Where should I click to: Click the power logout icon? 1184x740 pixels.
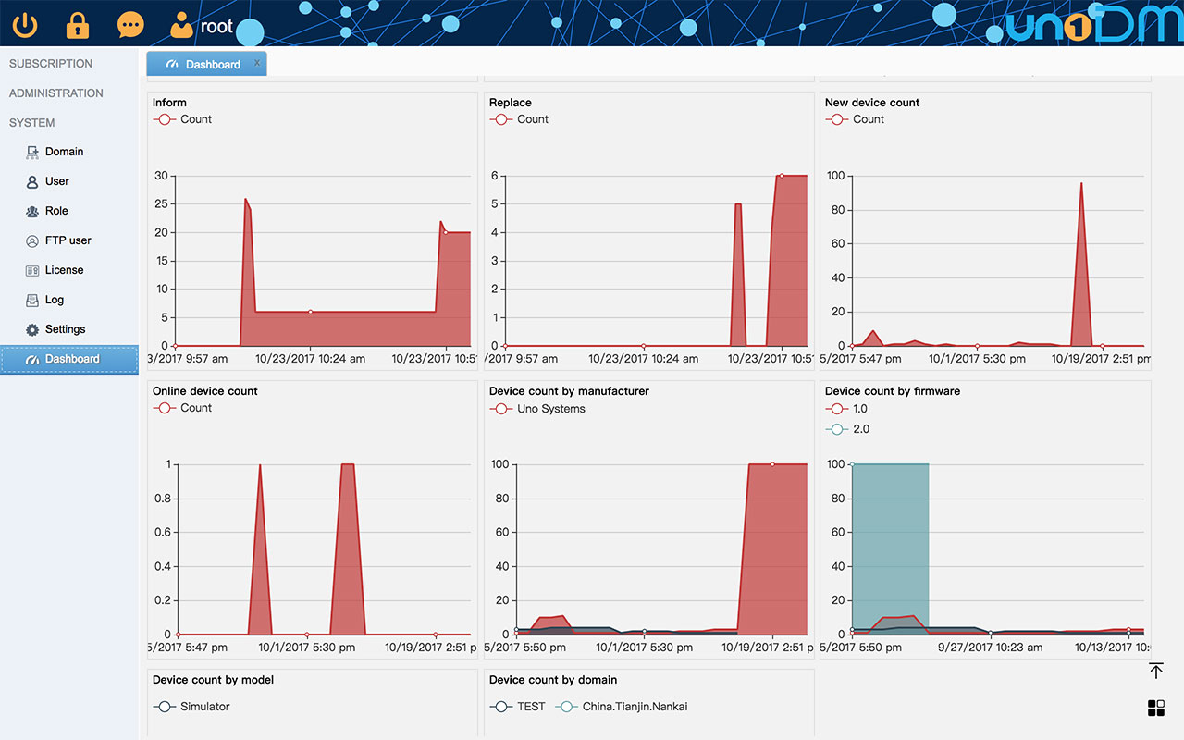tap(25, 25)
